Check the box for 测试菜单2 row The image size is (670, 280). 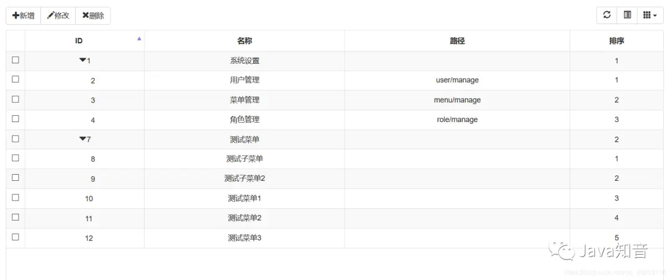click(x=16, y=217)
